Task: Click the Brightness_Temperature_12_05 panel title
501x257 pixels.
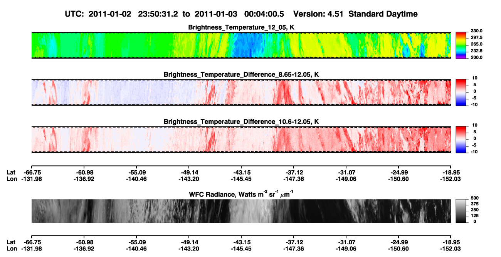Action: (242, 27)
